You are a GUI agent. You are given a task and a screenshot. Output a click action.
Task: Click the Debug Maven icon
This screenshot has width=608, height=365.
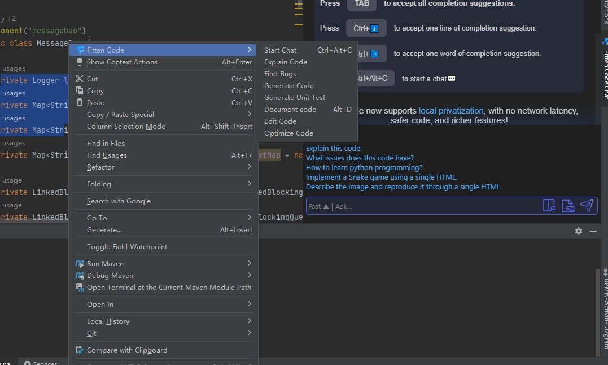click(x=80, y=275)
